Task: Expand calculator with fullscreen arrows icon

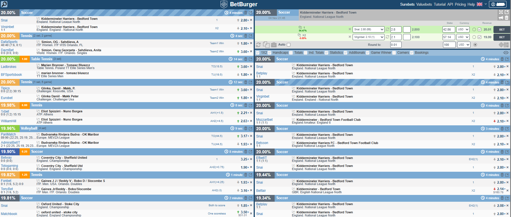Action: coord(501,12)
